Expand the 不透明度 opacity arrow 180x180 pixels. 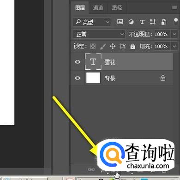click(x=174, y=34)
